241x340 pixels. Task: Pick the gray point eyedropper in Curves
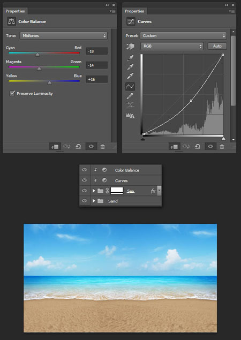(130, 67)
